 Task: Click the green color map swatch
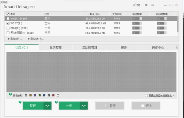pyautogui.click(x=40, y=95)
